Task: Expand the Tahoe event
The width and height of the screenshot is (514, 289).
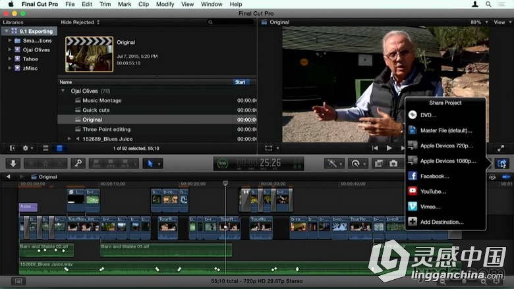Action: coord(10,59)
